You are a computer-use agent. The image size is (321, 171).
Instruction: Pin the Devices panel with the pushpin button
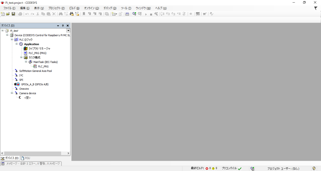point(63,26)
